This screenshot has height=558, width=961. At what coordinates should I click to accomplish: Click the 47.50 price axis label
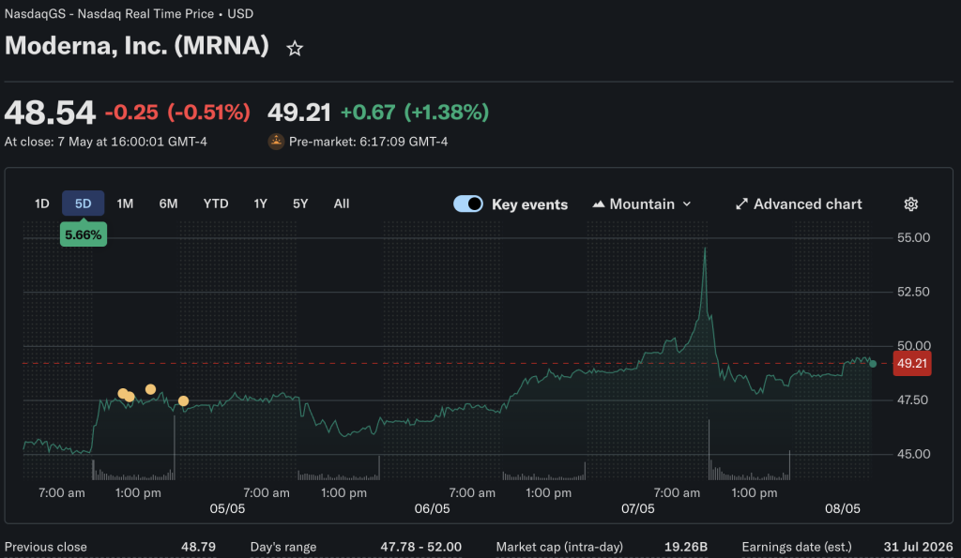pos(913,400)
